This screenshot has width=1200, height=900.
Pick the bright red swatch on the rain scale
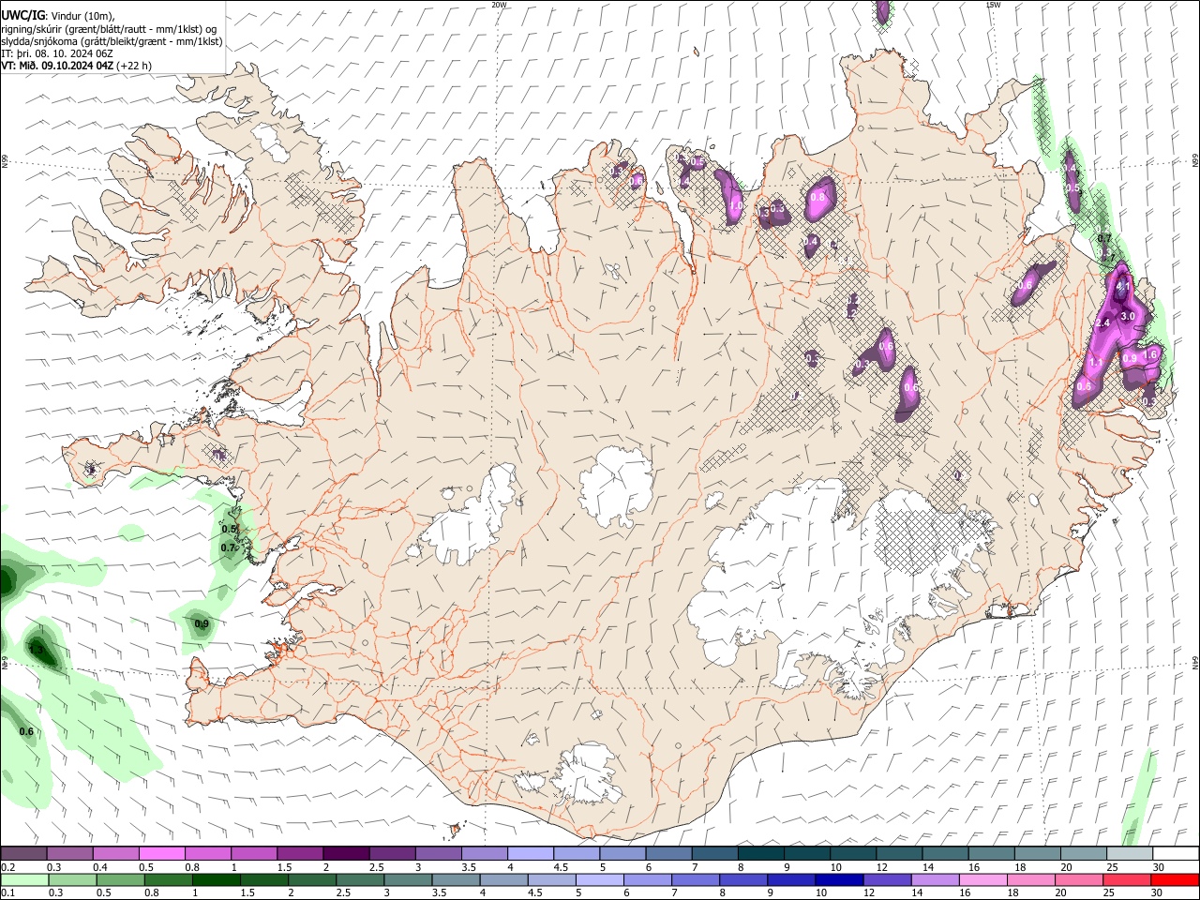[1175, 880]
